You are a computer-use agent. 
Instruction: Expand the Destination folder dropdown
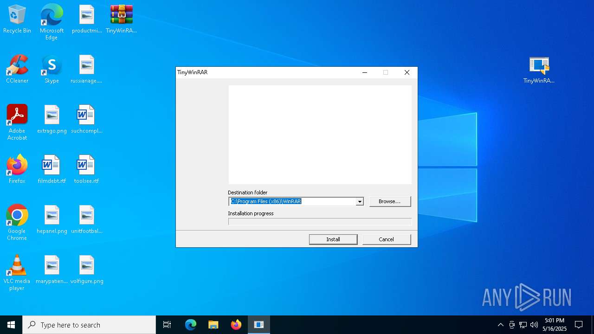pyautogui.click(x=360, y=201)
